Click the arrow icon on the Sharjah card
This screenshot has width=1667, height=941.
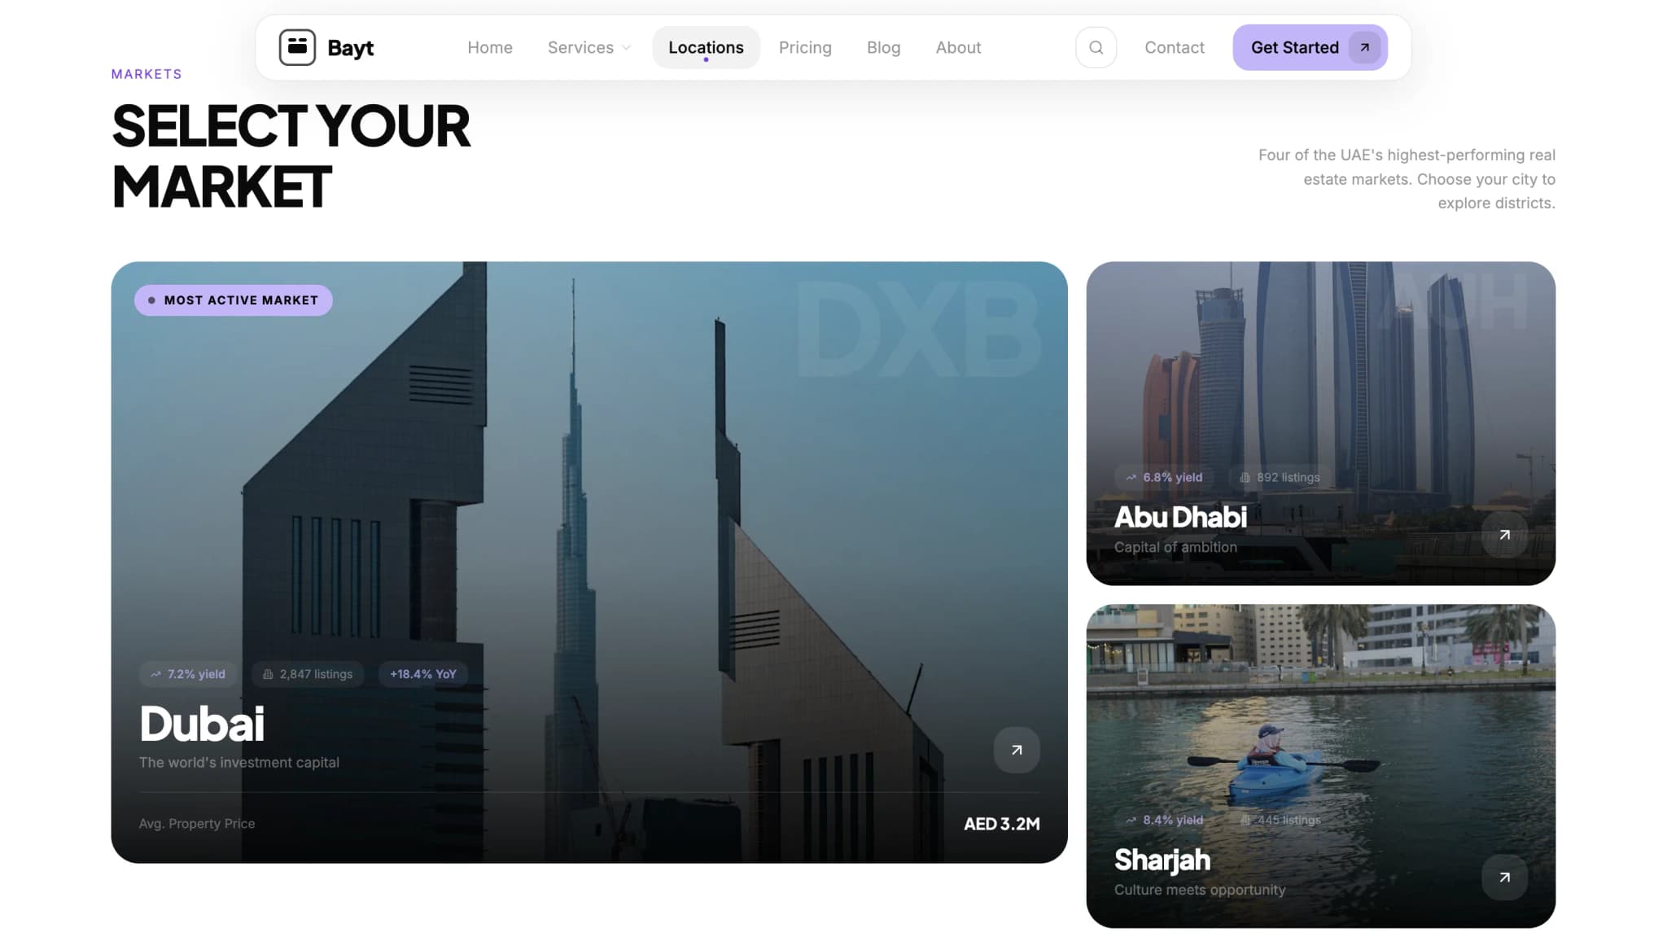(1503, 878)
